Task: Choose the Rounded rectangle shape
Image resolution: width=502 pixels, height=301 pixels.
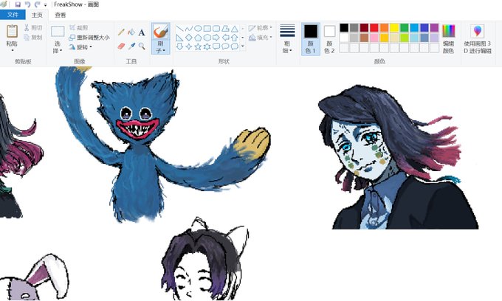Action: tap(216, 29)
